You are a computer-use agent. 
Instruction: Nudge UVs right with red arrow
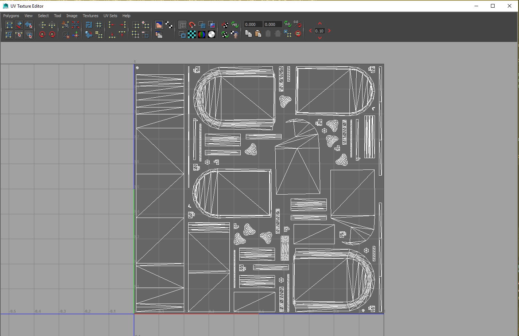(x=329, y=31)
